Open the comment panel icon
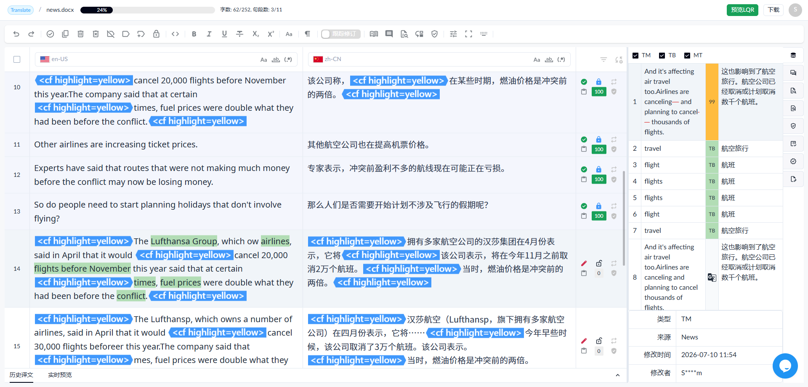The height and width of the screenshot is (387, 808). coord(389,34)
